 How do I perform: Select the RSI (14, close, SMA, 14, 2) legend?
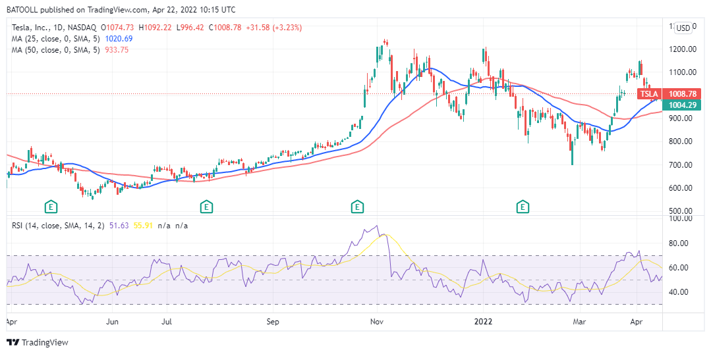coord(59,225)
